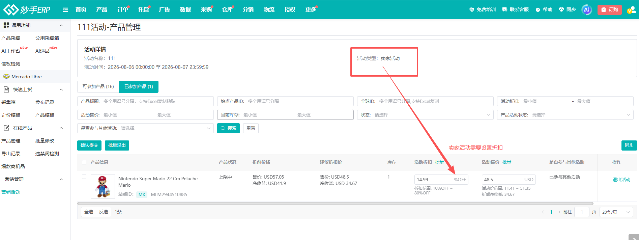Click 批量退出 button
Image resolution: width=639 pixels, height=240 pixels.
117,145
